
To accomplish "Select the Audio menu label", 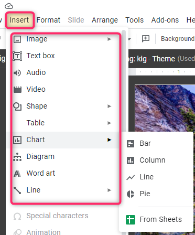I will pyautogui.click(x=36, y=72).
